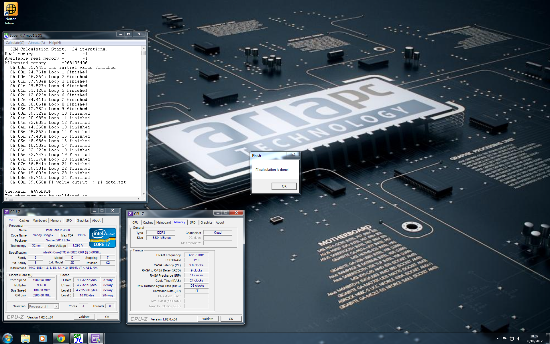The width and height of the screenshot is (550, 344).
Task: Click the Core Speed value 4000.08 MHz
Action: tap(42, 280)
